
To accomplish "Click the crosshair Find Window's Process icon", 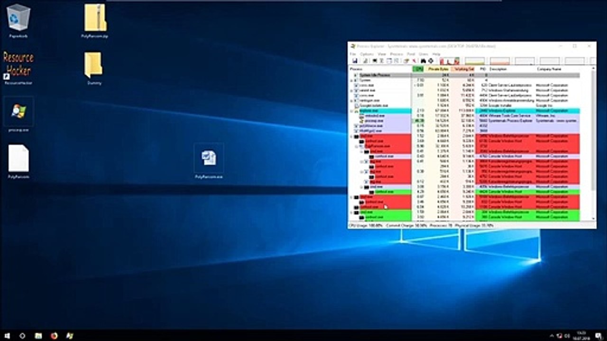I will coord(430,61).
